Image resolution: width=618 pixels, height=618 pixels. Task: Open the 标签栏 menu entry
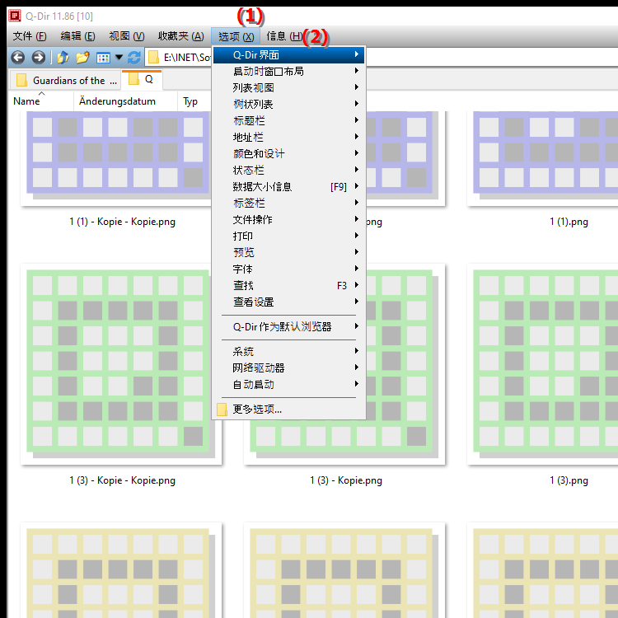click(288, 203)
